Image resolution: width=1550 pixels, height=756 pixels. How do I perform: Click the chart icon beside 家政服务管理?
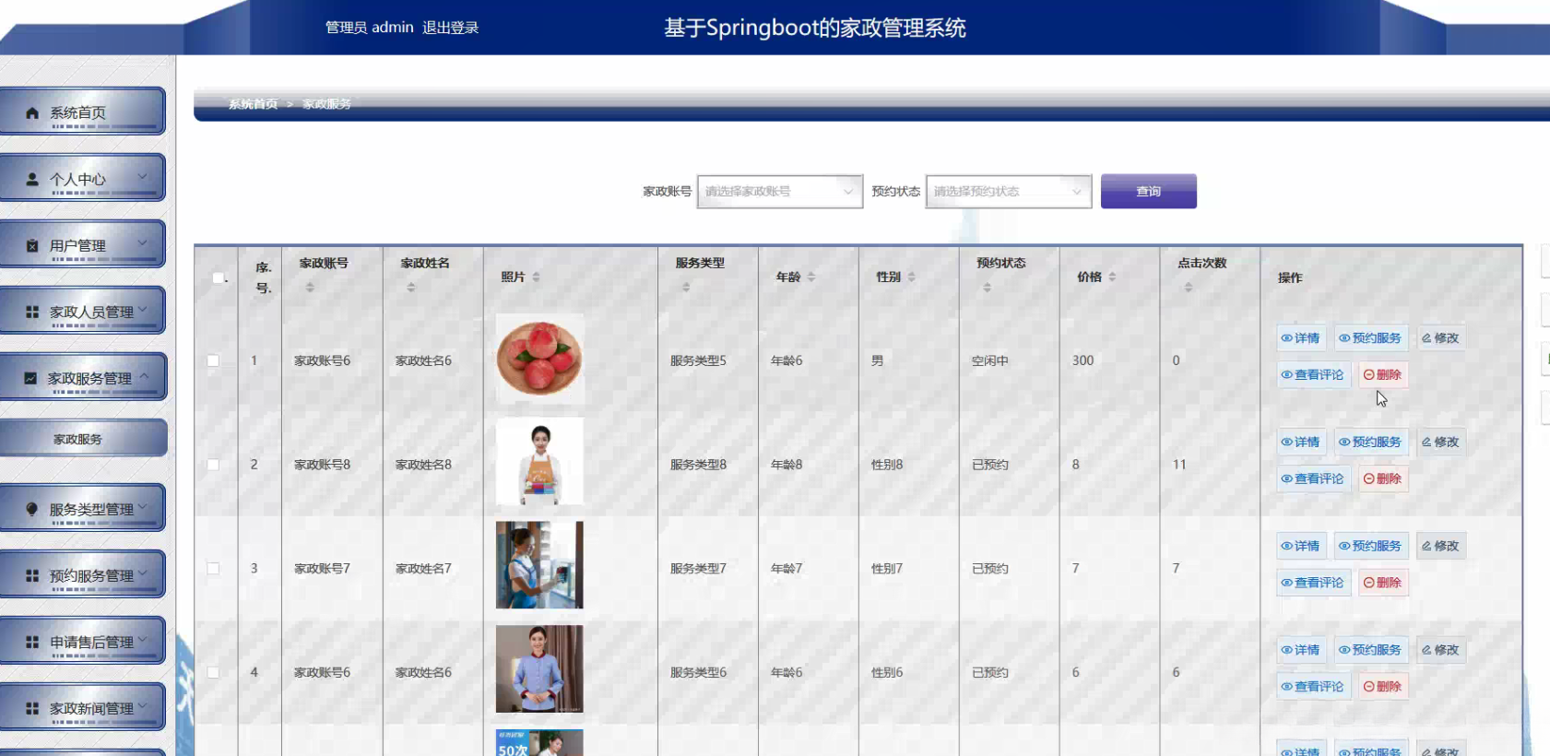coord(30,378)
